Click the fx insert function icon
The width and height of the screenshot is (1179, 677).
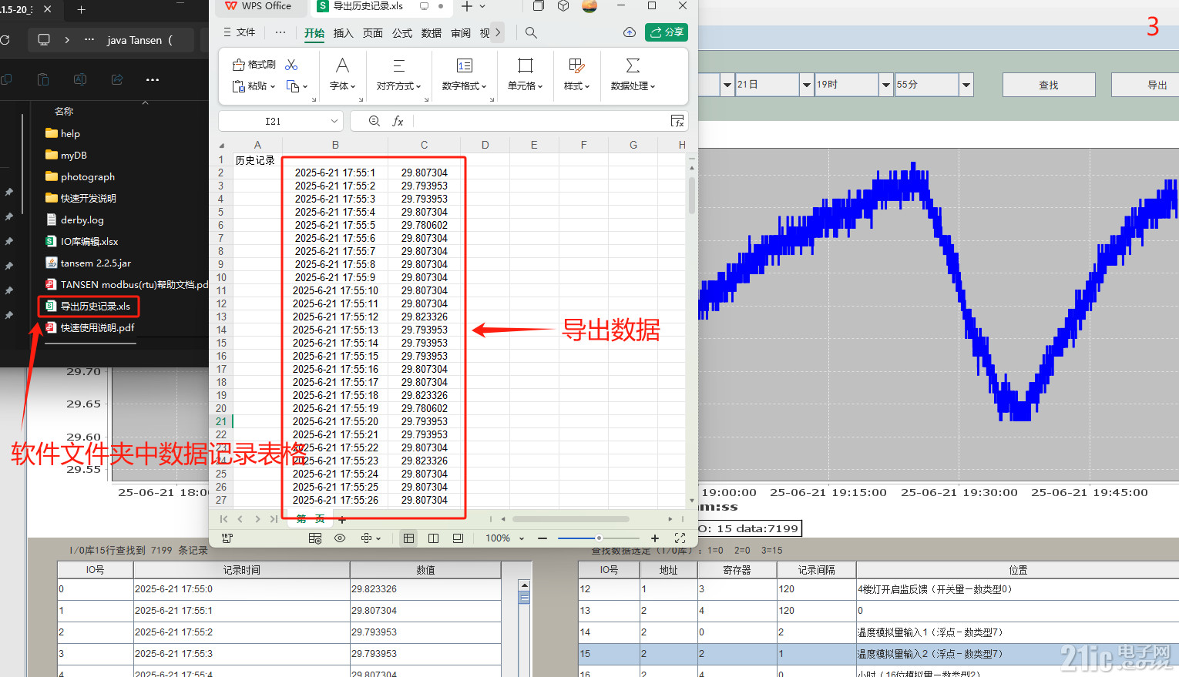(x=398, y=121)
